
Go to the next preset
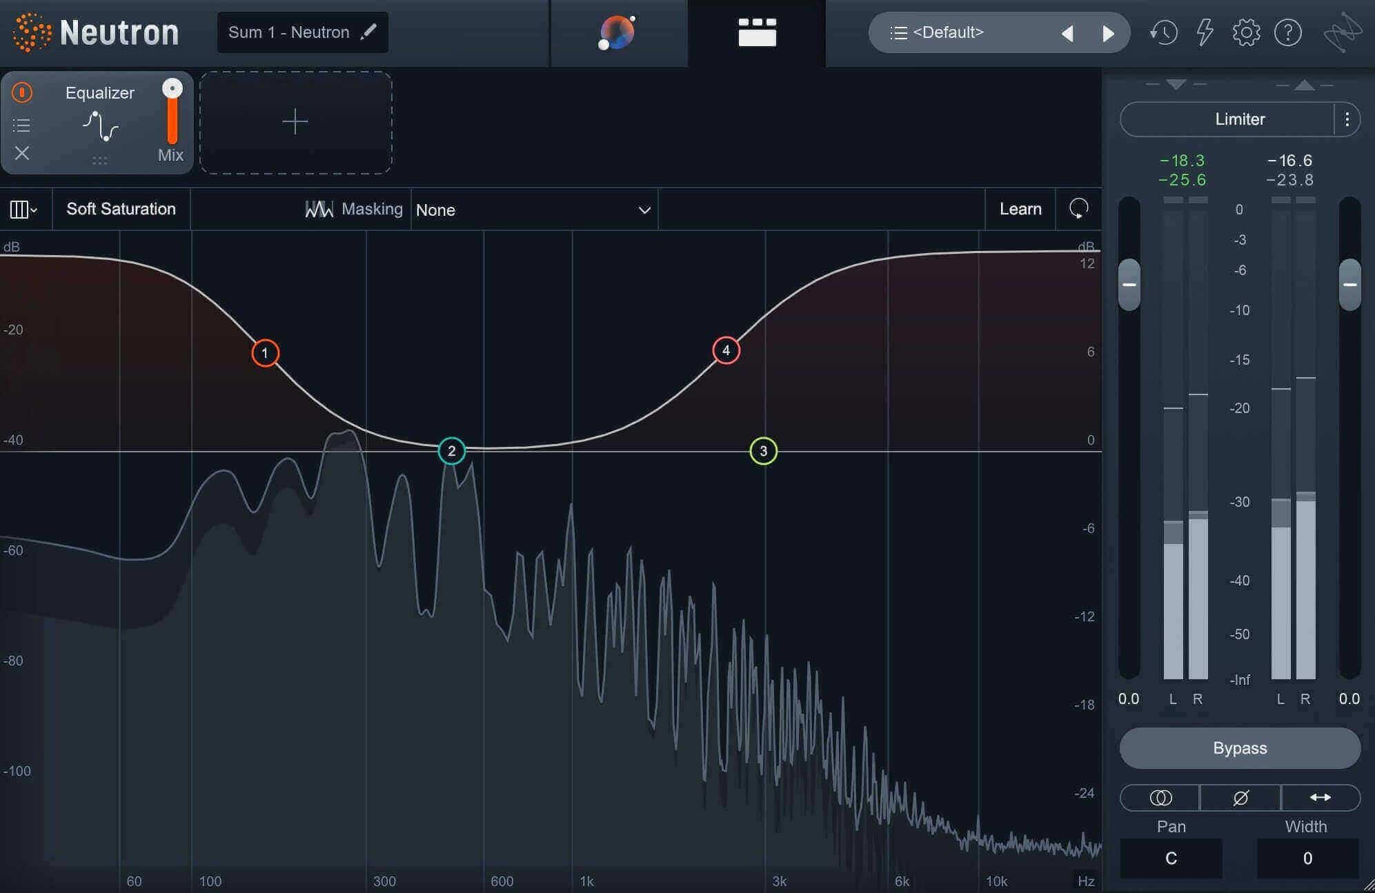pyautogui.click(x=1108, y=33)
